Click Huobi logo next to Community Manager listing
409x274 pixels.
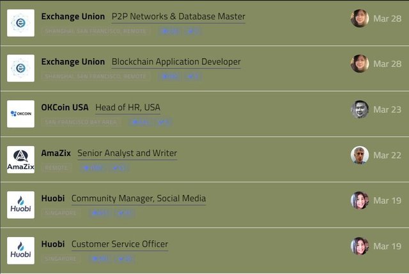click(x=20, y=205)
